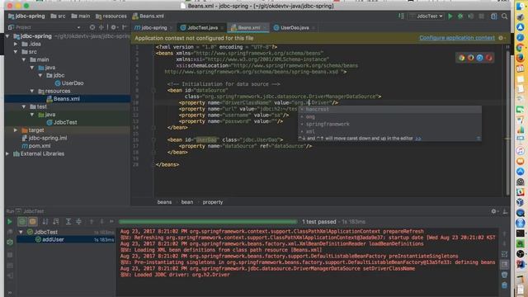Click the bean breadcrumb below editor
Image resolution: width=528 pixels, height=297 pixels.
pyautogui.click(x=187, y=202)
